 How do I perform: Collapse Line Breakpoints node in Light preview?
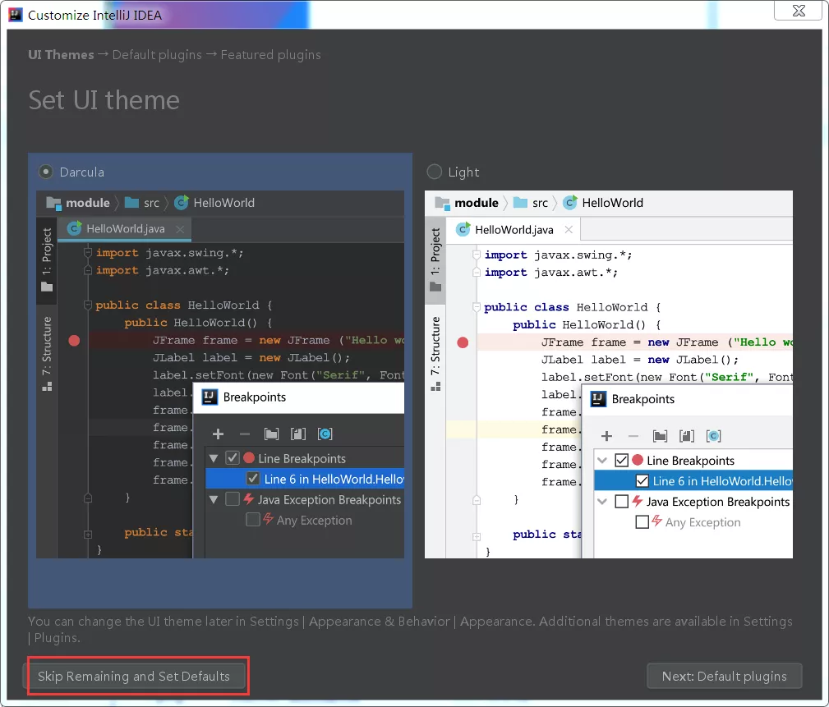click(x=602, y=460)
